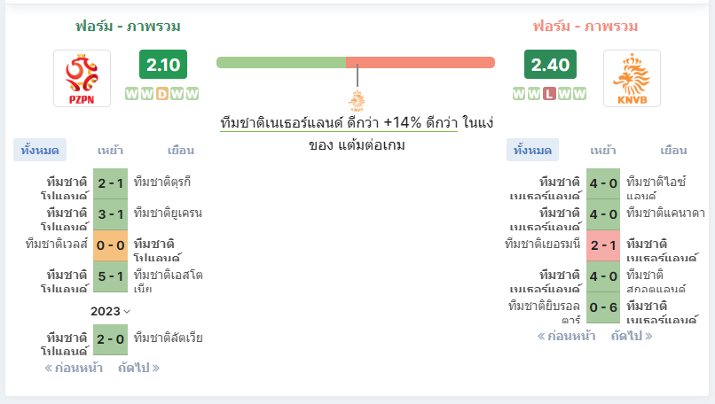
Task: Click the Netherlands last 'W' form badge
Action: point(579,94)
